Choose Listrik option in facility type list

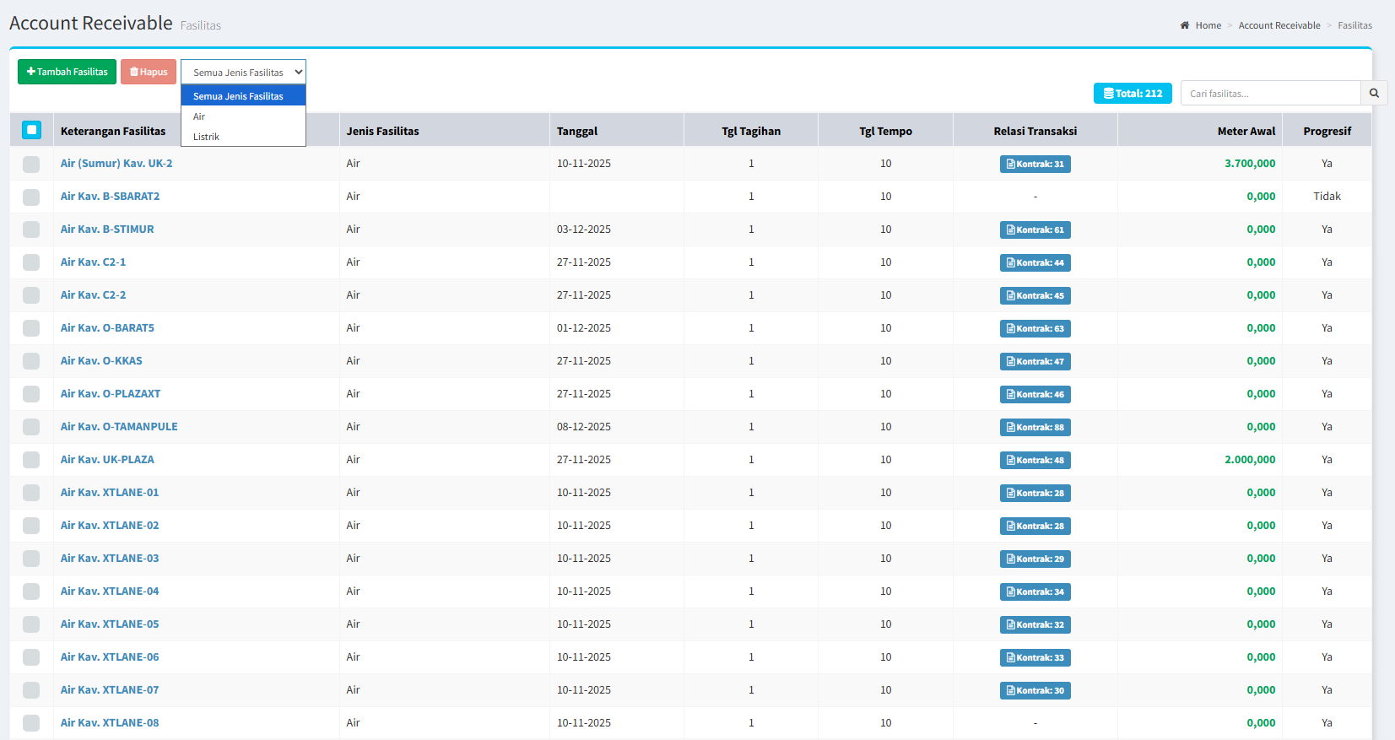pos(206,137)
